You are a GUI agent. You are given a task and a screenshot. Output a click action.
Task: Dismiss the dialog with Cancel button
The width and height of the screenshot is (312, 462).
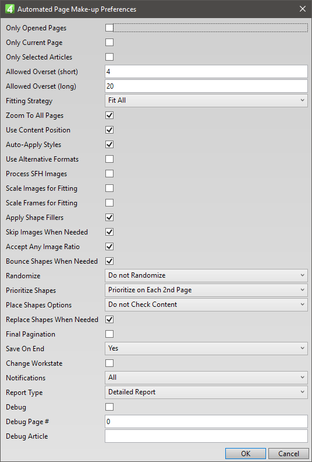[x=289, y=454]
